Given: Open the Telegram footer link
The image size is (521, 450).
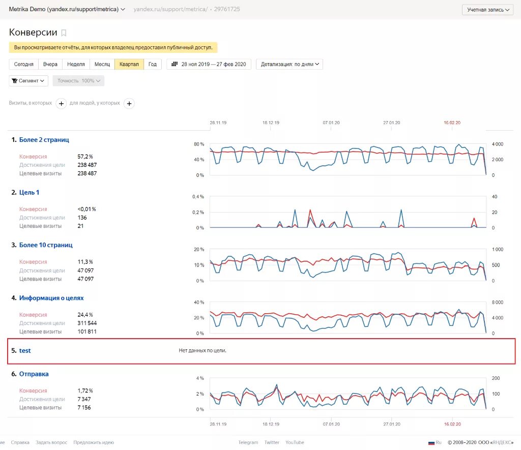Looking at the screenshot, I should pos(248,442).
